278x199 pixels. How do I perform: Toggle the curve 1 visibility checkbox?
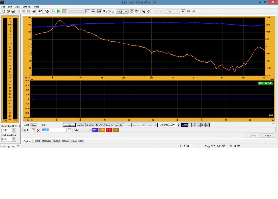[33, 130]
